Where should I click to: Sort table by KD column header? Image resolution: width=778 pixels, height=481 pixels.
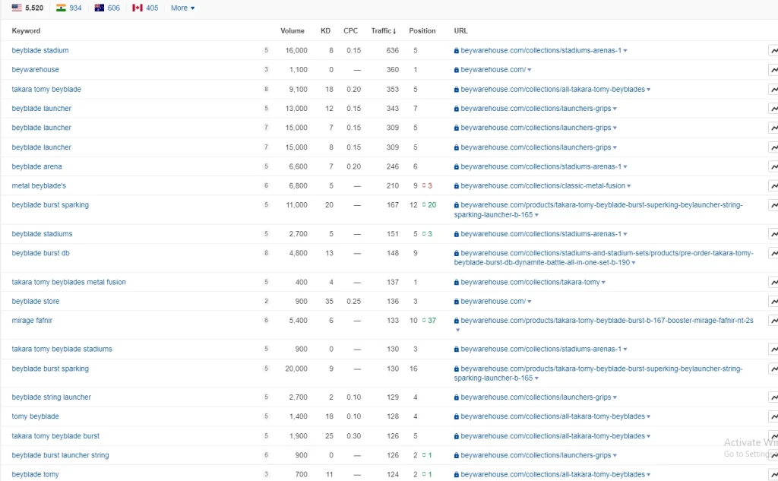click(325, 31)
